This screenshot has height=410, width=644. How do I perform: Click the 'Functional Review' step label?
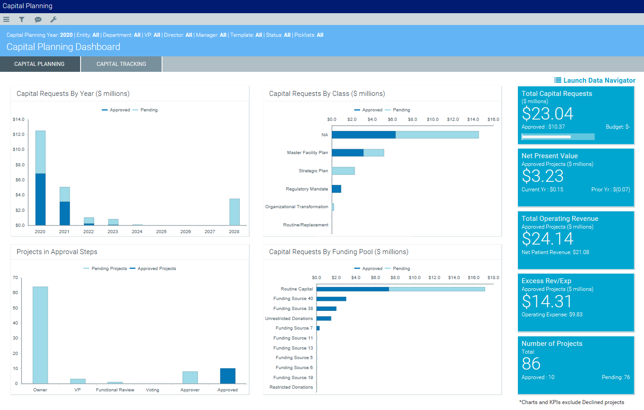coord(115,390)
